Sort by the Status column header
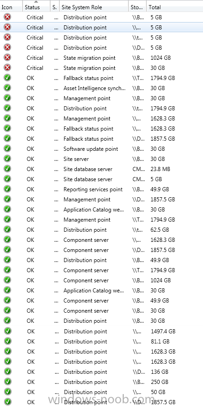This screenshot has width=203, height=406. tap(36, 7)
